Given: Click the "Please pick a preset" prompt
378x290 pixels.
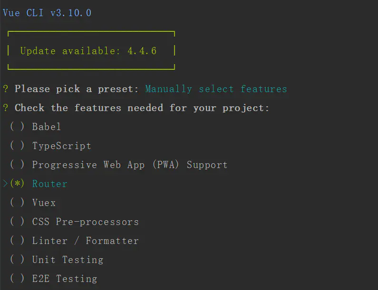Looking at the screenshot, I should click(x=76, y=89).
